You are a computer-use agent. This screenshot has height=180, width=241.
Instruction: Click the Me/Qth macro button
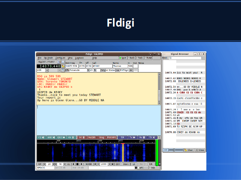[92, 138]
